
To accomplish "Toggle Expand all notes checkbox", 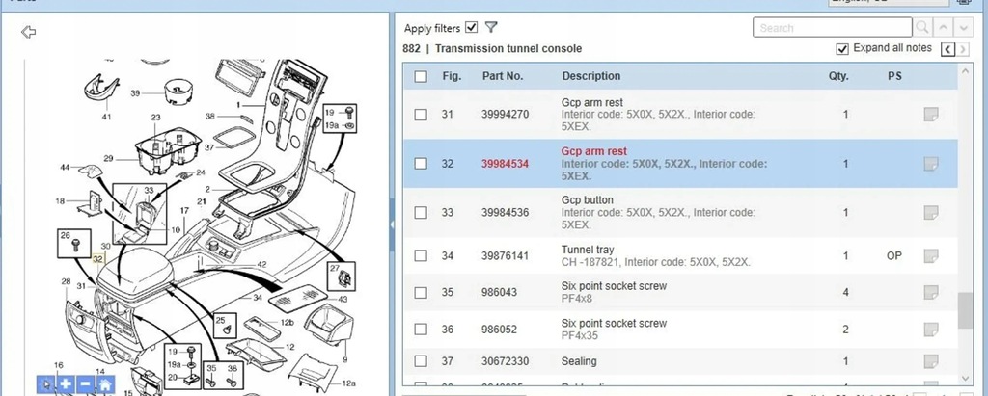I will [x=841, y=48].
